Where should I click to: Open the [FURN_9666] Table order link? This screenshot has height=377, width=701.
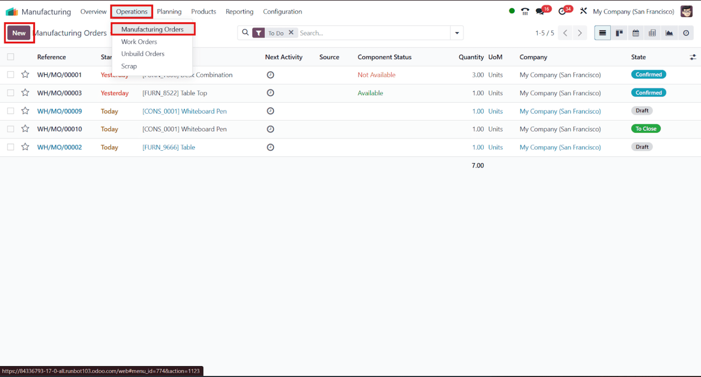click(x=168, y=147)
